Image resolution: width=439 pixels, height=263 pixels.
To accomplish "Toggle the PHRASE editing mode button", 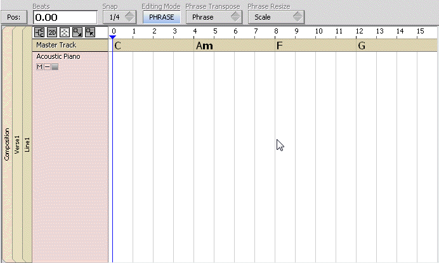I will (x=162, y=17).
